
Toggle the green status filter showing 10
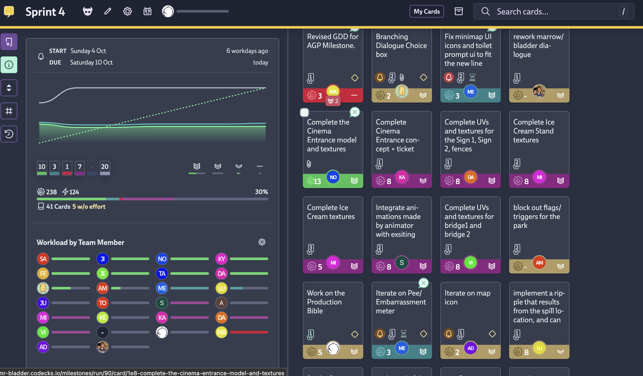tap(42, 168)
